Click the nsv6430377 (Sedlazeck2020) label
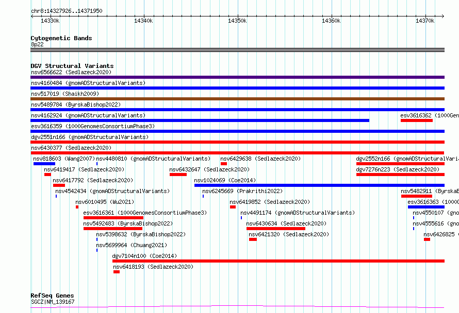This screenshot has height=313, width=459. 71,148
